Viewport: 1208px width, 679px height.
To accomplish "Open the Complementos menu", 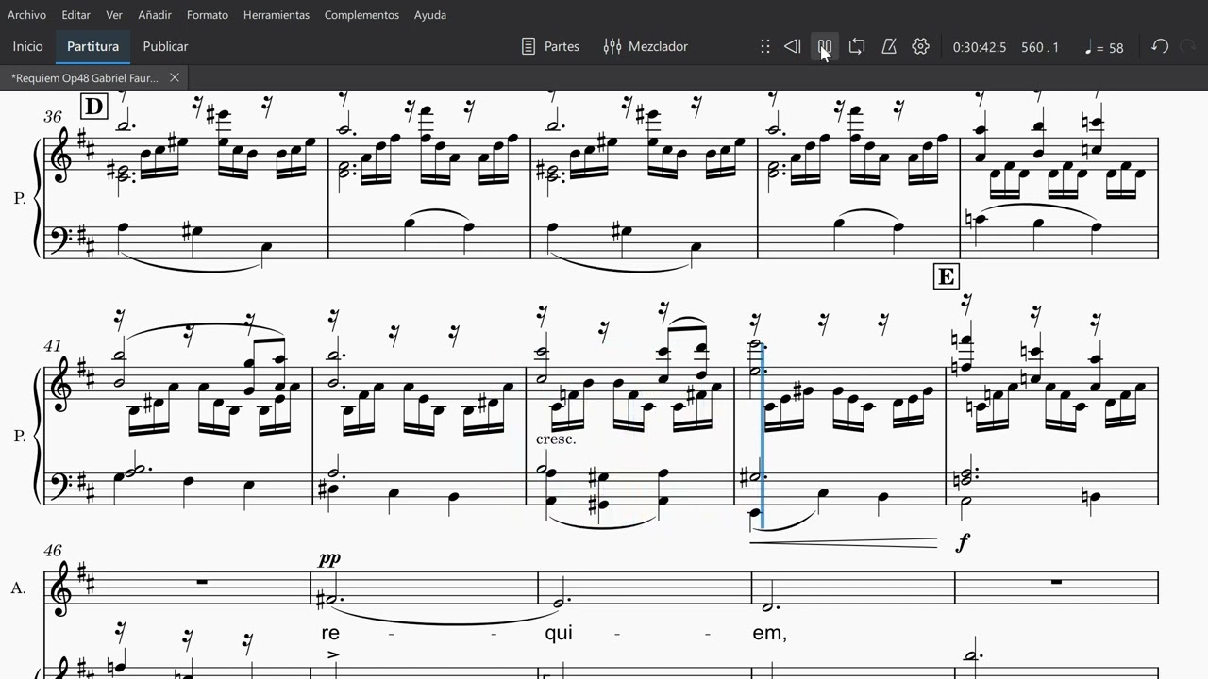I will 361,15.
